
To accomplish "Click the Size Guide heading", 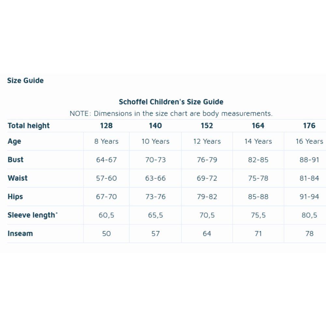I will [x=25, y=81].
